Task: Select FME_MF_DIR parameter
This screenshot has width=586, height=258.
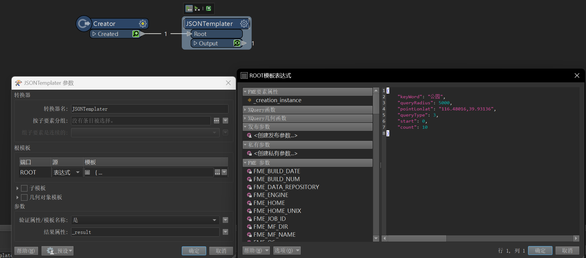Action: coord(271,227)
